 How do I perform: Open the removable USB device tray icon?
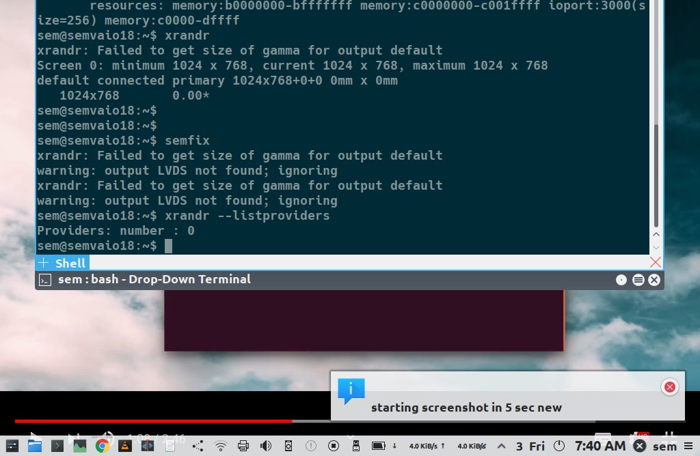coord(355,446)
